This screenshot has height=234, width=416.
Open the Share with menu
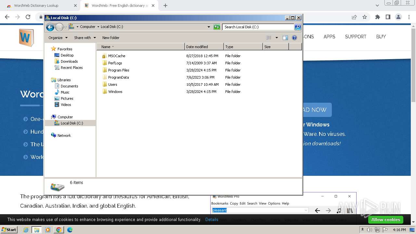[85, 38]
